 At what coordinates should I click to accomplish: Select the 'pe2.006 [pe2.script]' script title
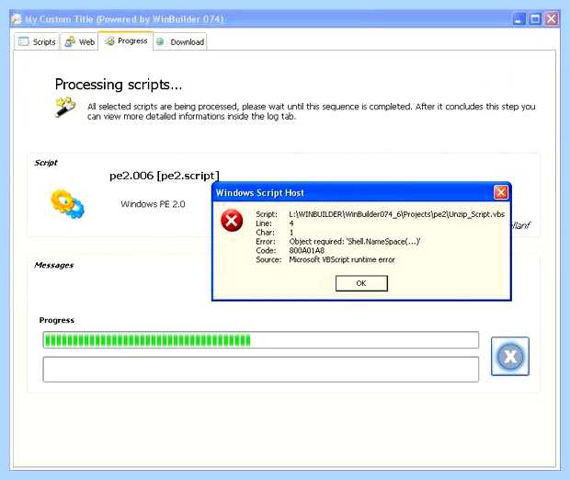(x=165, y=176)
